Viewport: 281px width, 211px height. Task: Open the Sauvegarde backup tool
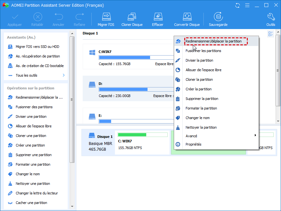pyautogui.click(x=218, y=19)
